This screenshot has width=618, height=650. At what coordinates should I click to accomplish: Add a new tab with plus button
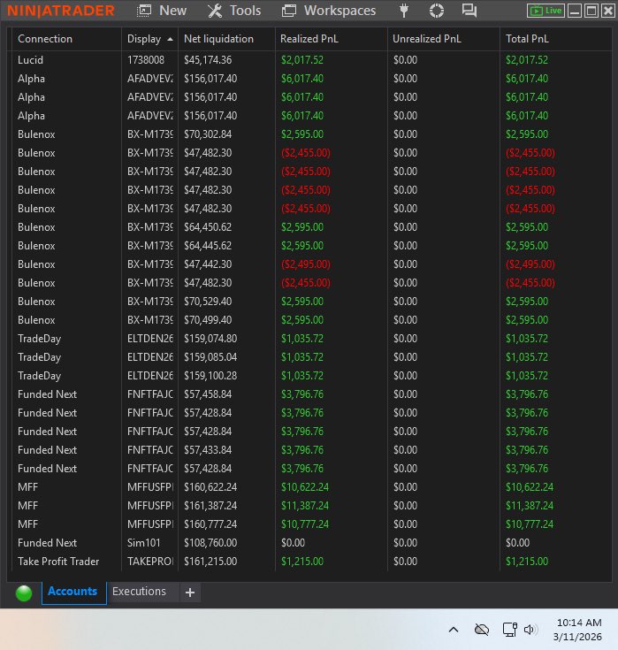click(x=190, y=593)
